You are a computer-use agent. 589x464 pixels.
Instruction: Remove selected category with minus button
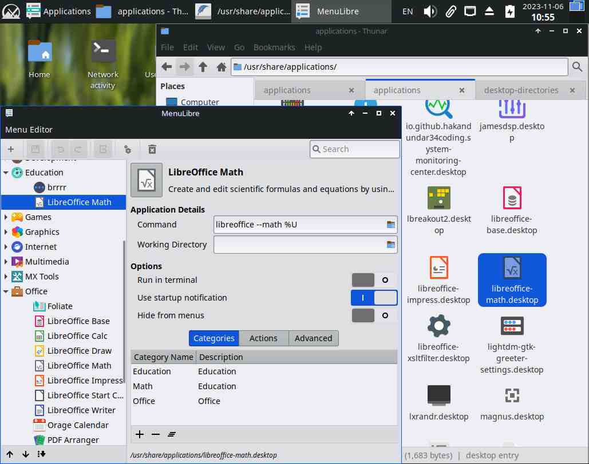tap(156, 434)
